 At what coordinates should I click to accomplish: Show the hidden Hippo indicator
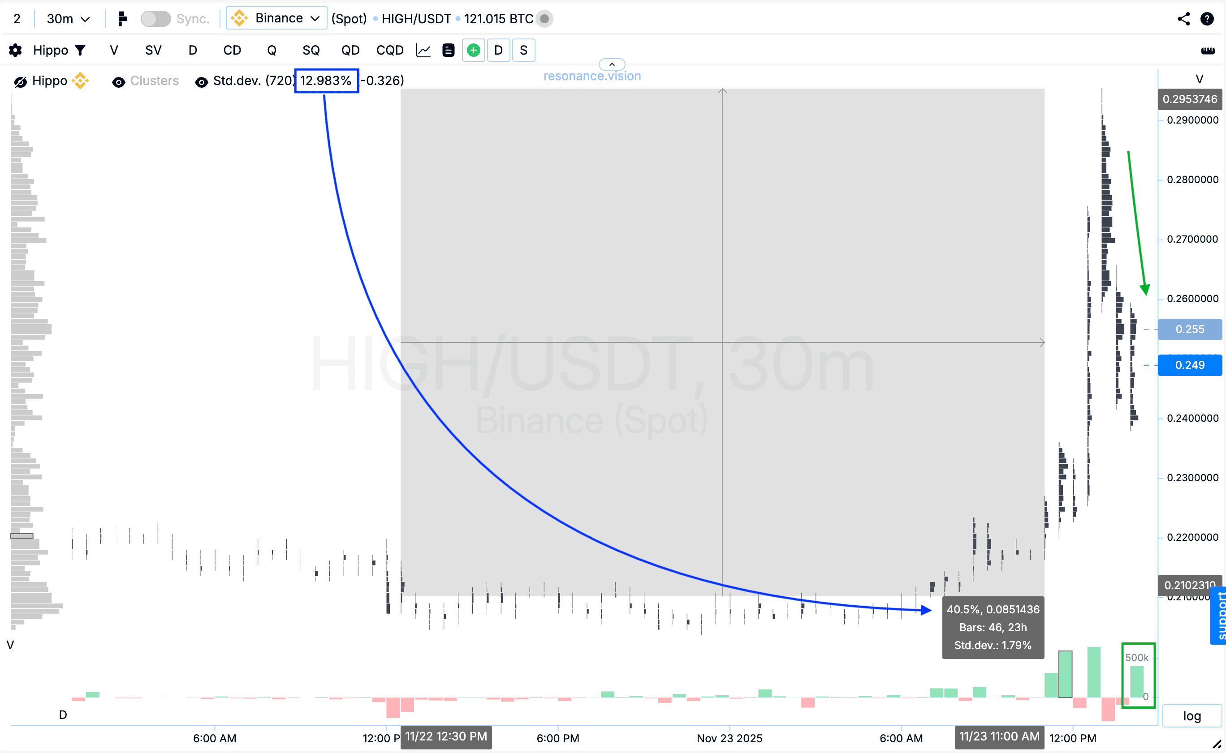tap(21, 81)
